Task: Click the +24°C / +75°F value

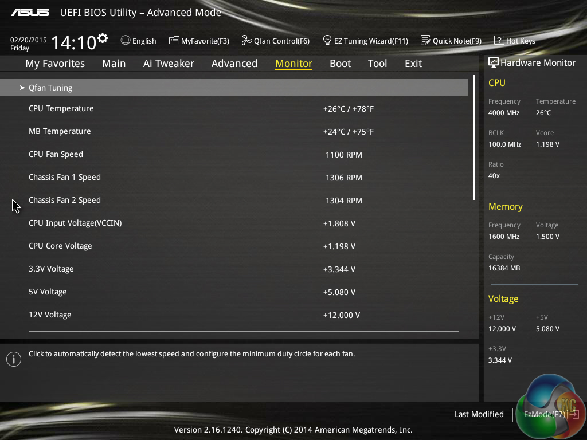Action: [349, 132]
